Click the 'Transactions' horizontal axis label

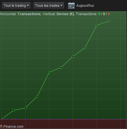(x=29, y=14)
